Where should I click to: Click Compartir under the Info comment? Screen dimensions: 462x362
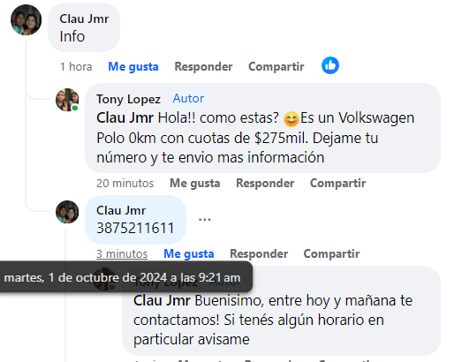(x=276, y=66)
